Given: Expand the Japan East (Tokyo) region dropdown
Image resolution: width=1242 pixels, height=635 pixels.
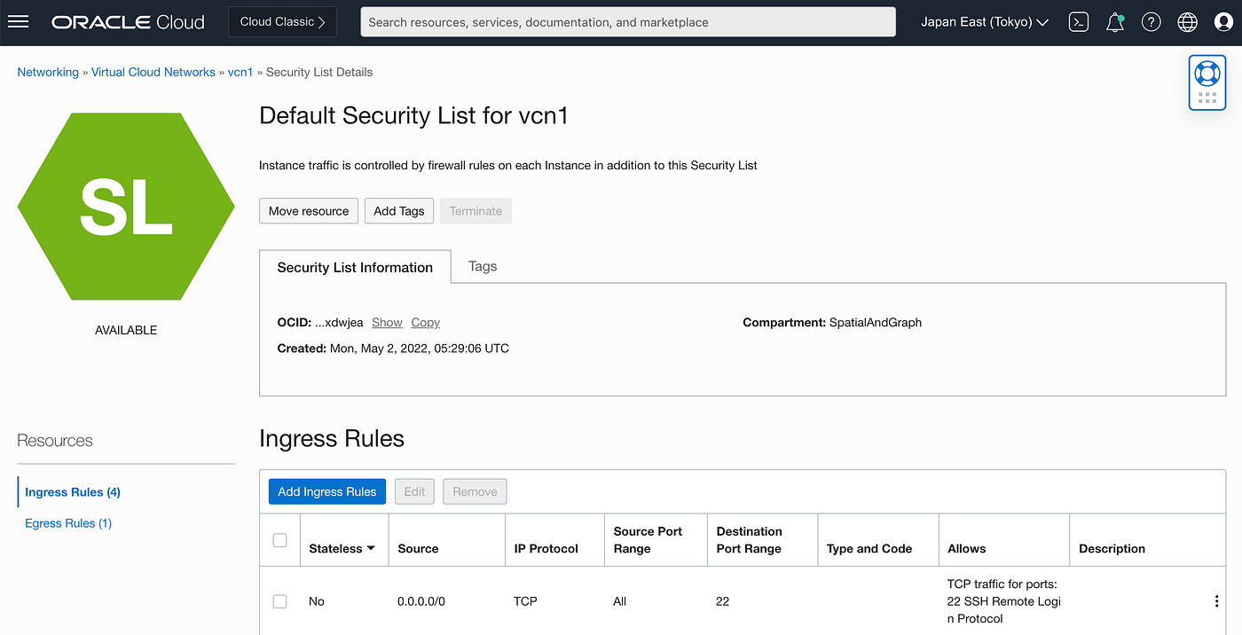Looking at the screenshot, I should point(985,22).
